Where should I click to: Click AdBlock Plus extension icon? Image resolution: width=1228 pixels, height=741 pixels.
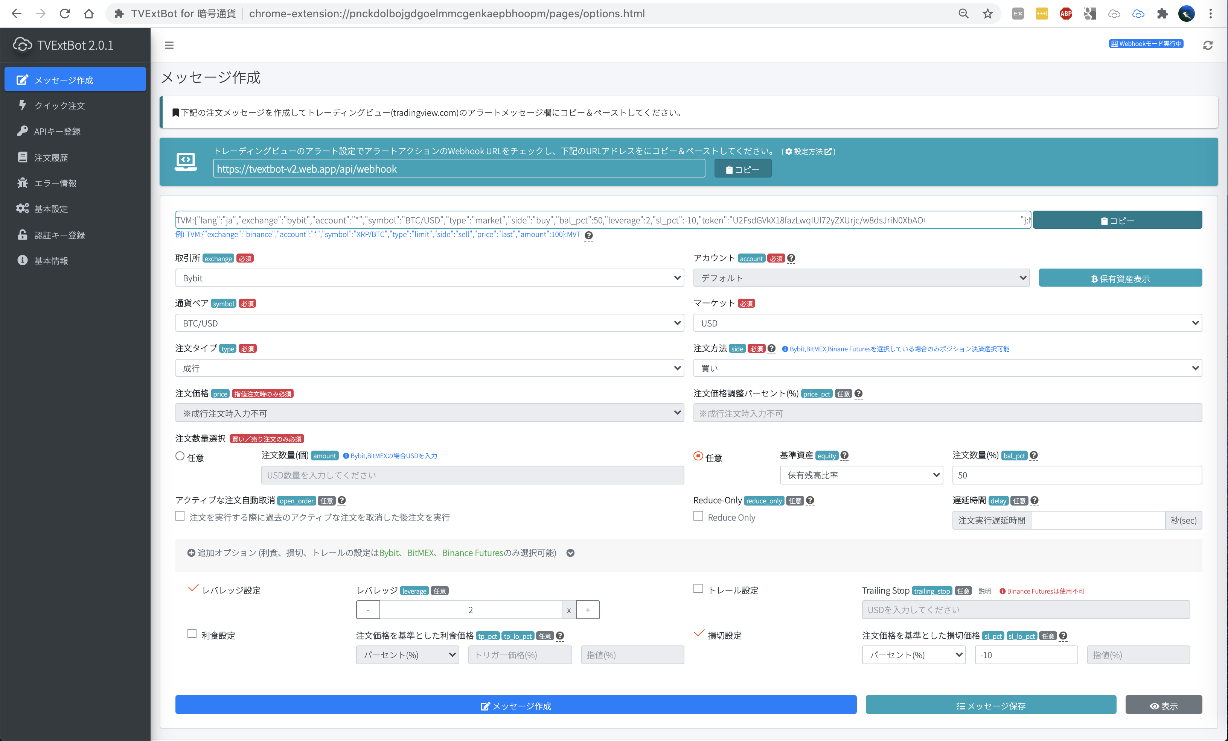1065,14
